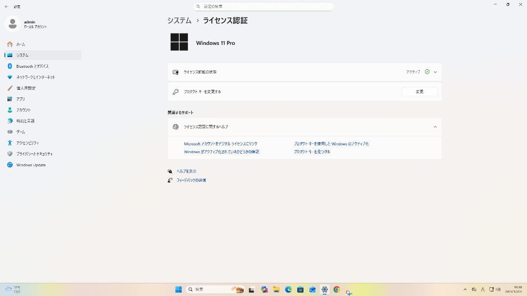This screenshot has width=527, height=296.
Task: Click the 設定の検索 search field
Action: (263, 6)
